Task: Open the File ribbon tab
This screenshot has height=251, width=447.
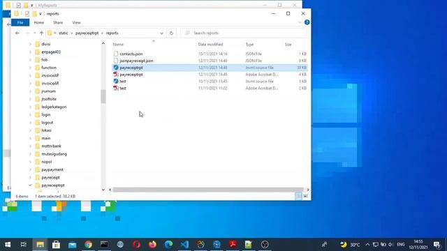Action: point(20,22)
